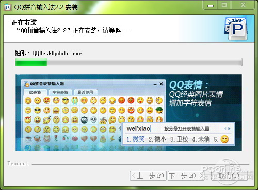
Task: Click the QQ拼音表情输入器 title icon
Action: [26, 84]
